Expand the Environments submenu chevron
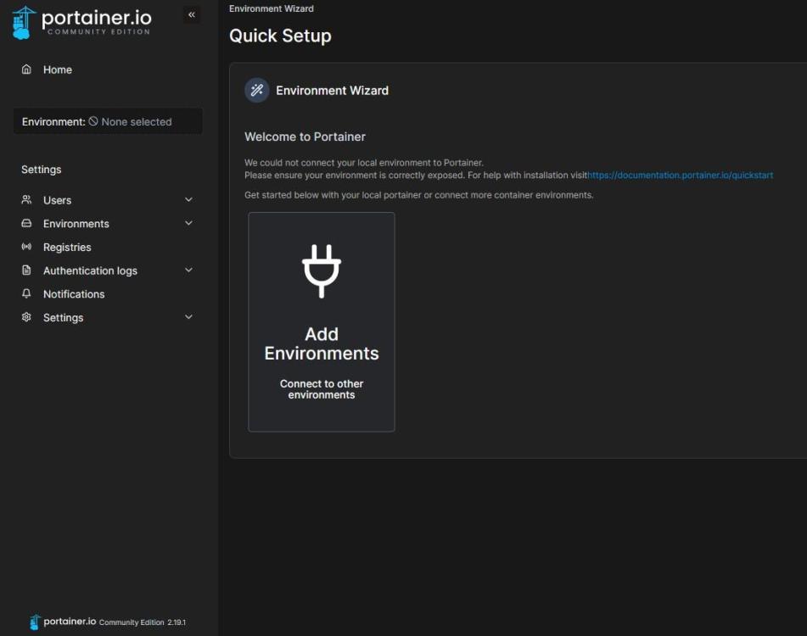The height and width of the screenshot is (636, 807). 188,224
